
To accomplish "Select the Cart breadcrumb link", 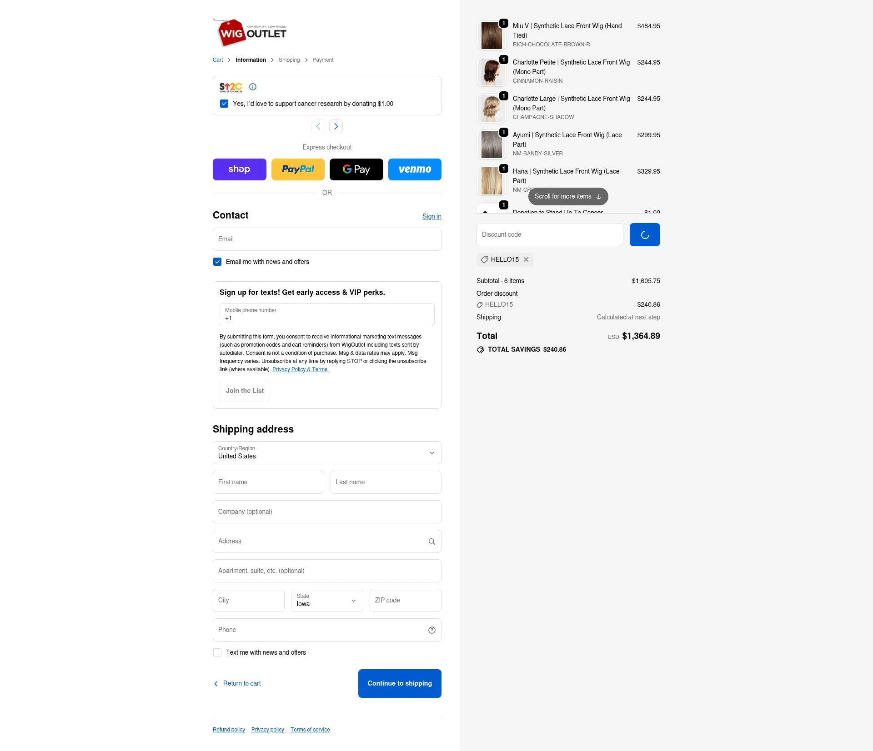I will point(218,60).
